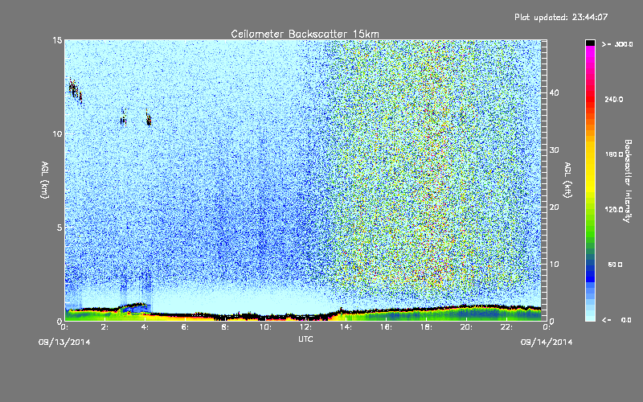Viewport: 643px width, 402px height.
Task: Click the 40 kft tick label on the right axis
Action: [554, 92]
